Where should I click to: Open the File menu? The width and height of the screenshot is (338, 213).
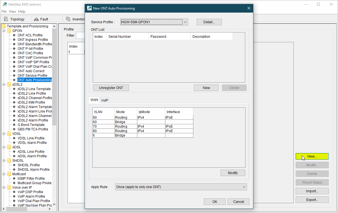pos(4,11)
